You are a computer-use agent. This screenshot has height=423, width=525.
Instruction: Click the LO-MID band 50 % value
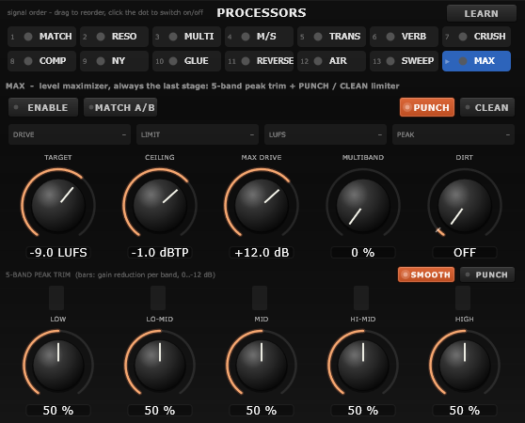click(160, 410)
